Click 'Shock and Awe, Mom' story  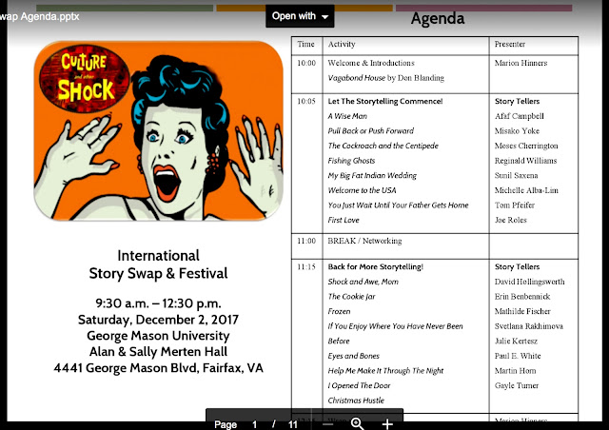tap(363, 282)
